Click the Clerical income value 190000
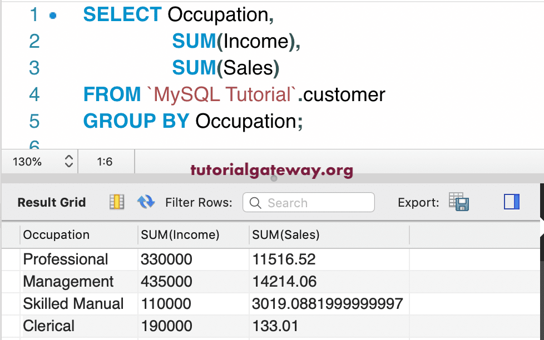This screenshot has height=340, width=544. click(161, 326)
